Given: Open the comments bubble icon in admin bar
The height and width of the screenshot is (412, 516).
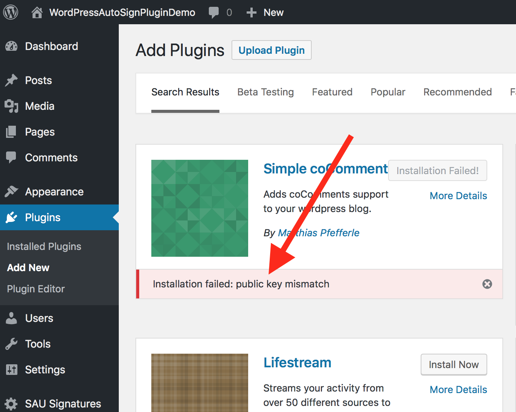Looking at the screenshot, I should [214, 12].
